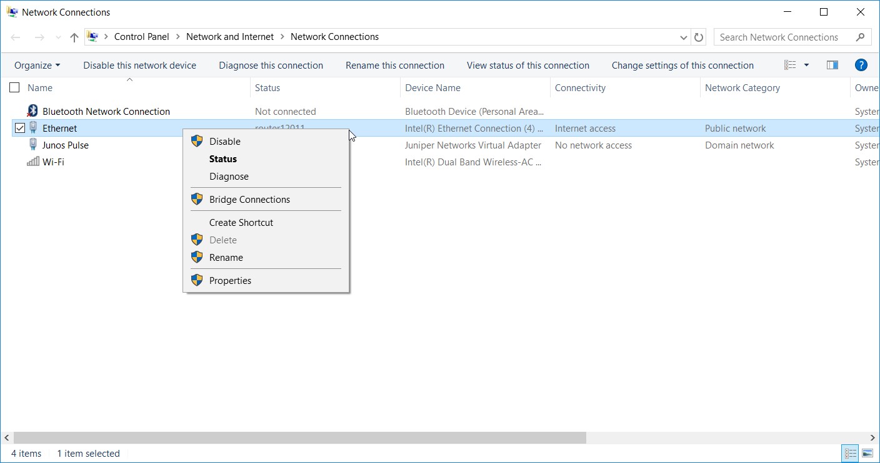This screenshot has height=463, width=880.
Task: Click Change settings of this connection
Action: tap(682, 65)
